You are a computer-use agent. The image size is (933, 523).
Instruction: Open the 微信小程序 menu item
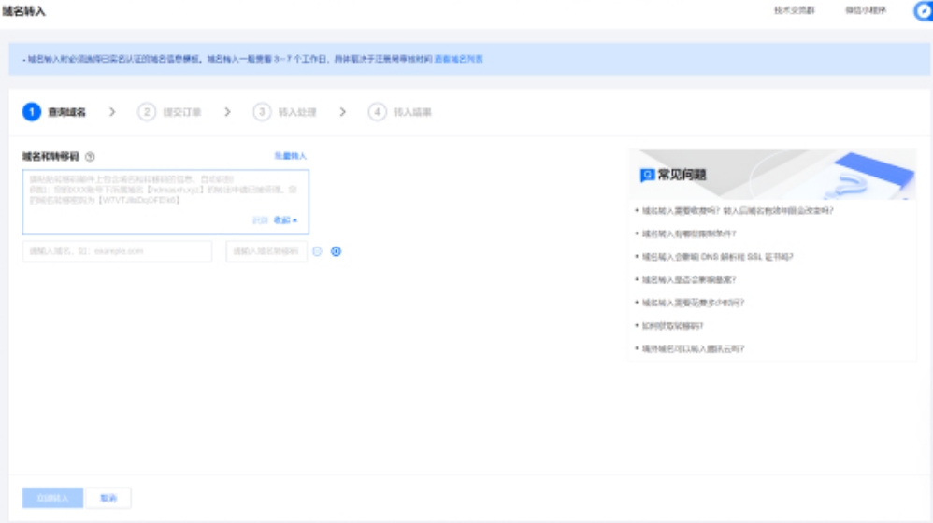(x=866, y=11)
